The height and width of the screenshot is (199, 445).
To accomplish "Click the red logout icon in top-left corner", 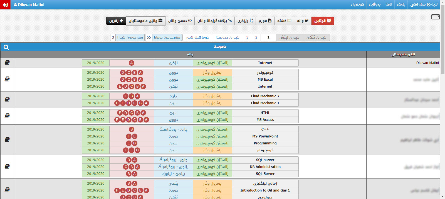I will tap(5, 5).
